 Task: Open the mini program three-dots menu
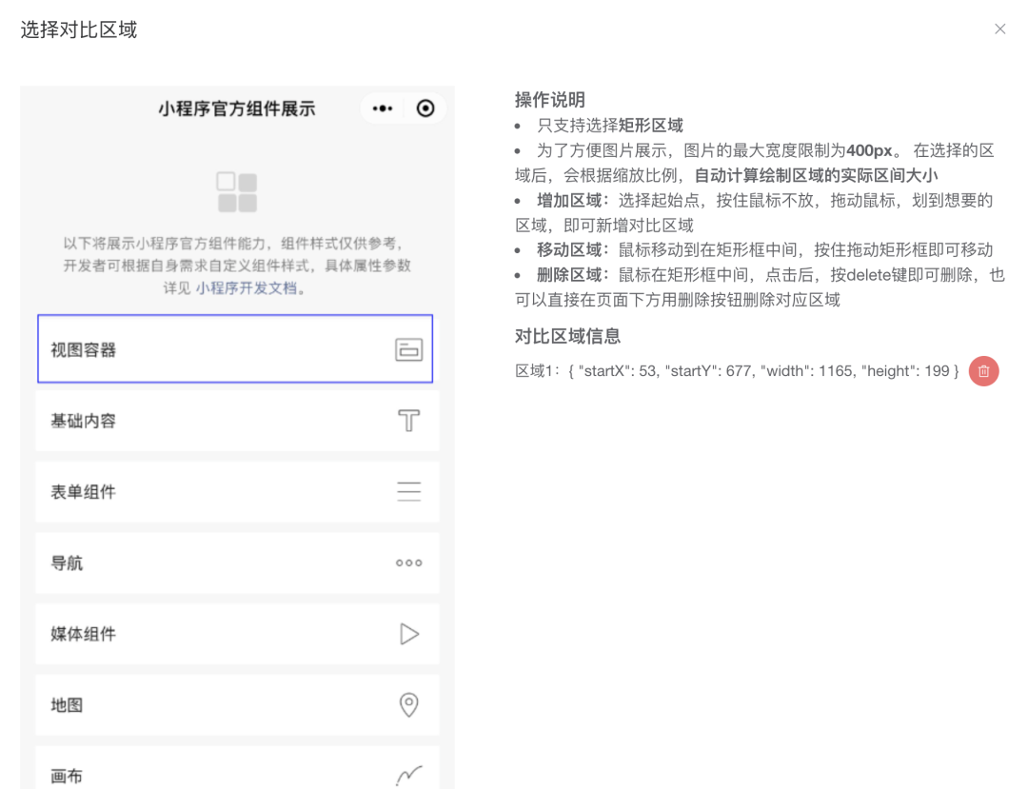tap(383, 108)
